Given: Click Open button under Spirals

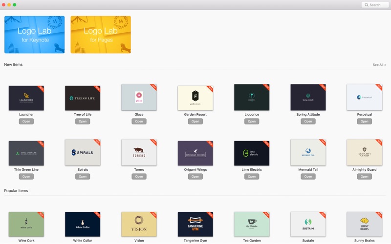Looking at the screenshot, I should pos(83,177).
